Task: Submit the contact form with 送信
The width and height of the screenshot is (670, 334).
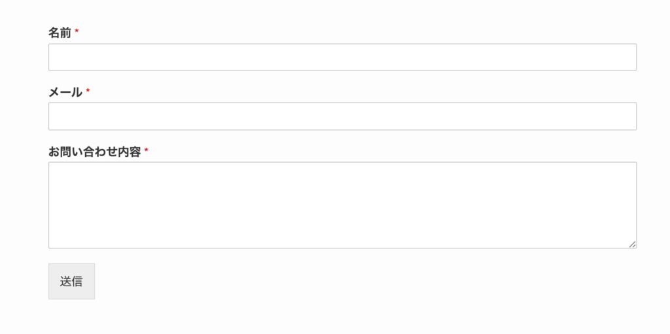Action: [x=71, y=281]
